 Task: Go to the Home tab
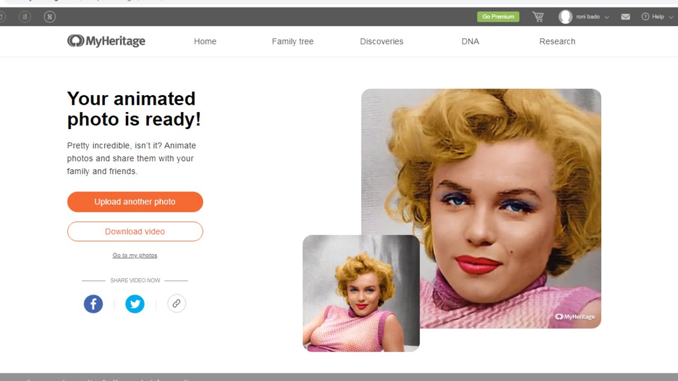click(205, 41)
